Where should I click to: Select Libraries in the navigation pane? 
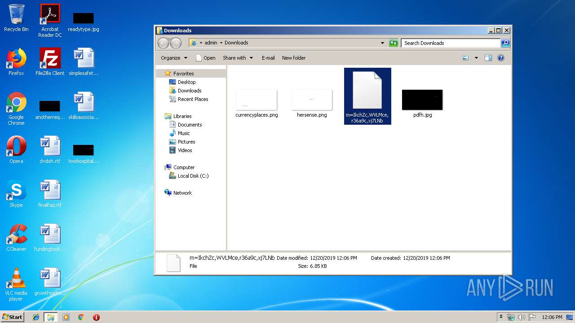(182, 116)
